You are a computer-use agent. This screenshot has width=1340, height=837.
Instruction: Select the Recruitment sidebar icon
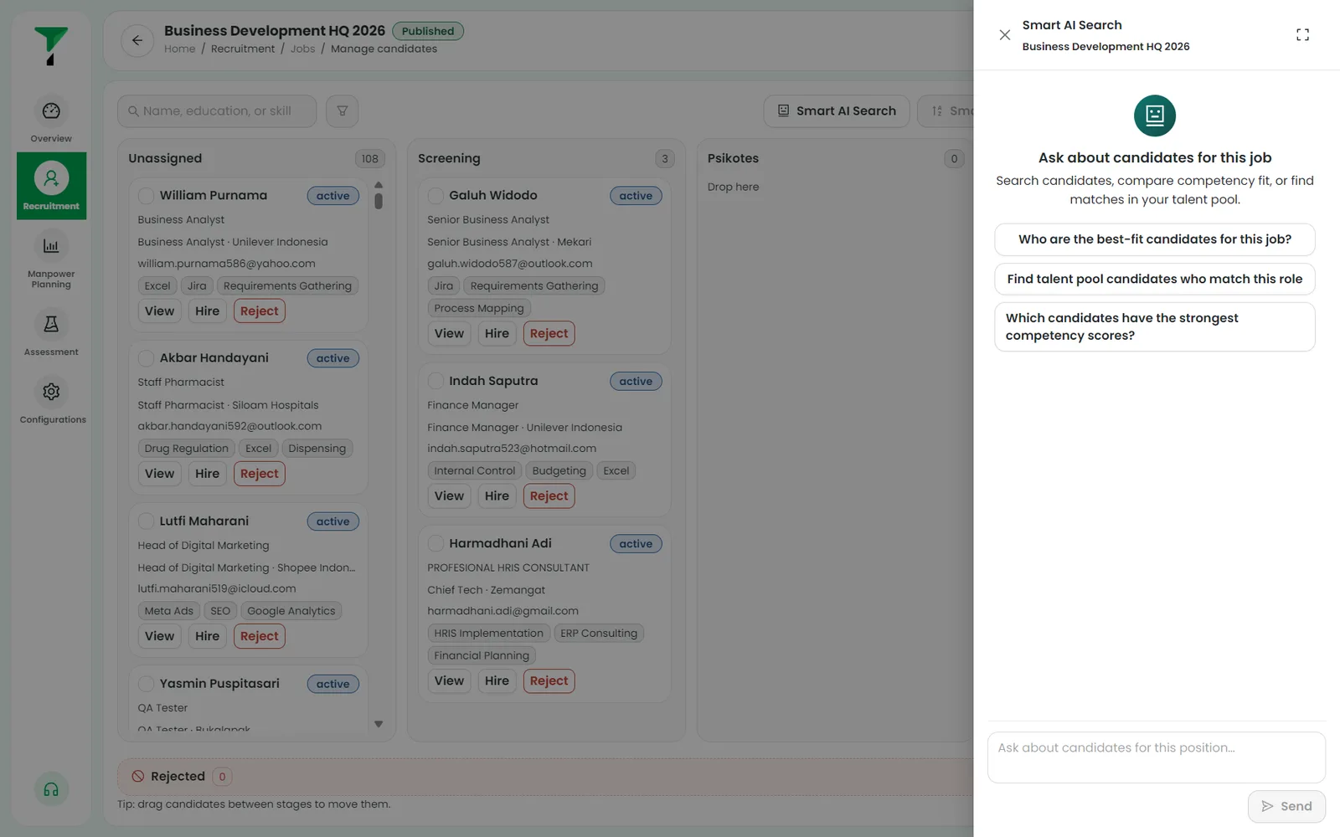tap(51, 178)
